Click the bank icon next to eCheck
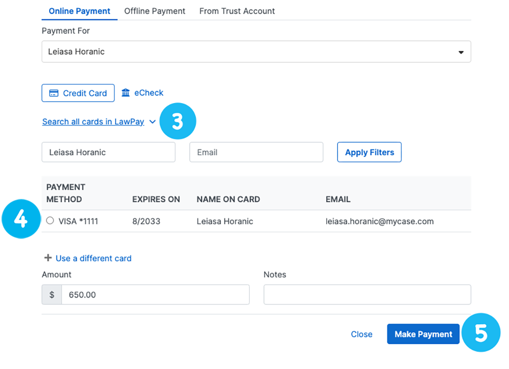The width and height of the screenshot is (509, 369). click(x=126, y=92)
